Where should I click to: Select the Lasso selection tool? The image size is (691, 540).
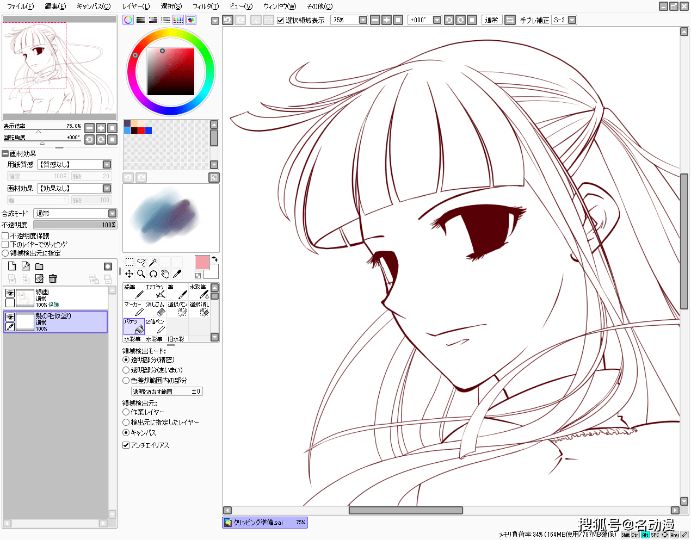141,262
